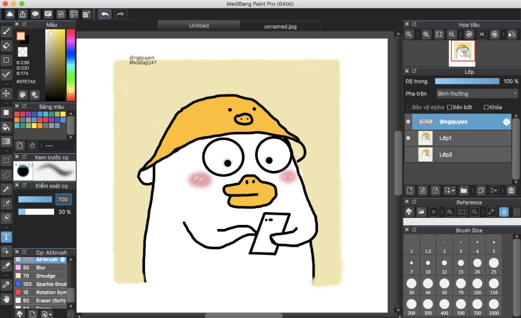Zoom in using Navigator magnifier plus
The width and height of the screenshot is (521, 318).
tap(426, 34)
